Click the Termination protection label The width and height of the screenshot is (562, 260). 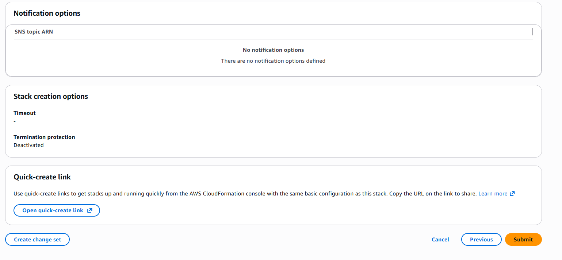pyautogui.click(x=44, y=137)
